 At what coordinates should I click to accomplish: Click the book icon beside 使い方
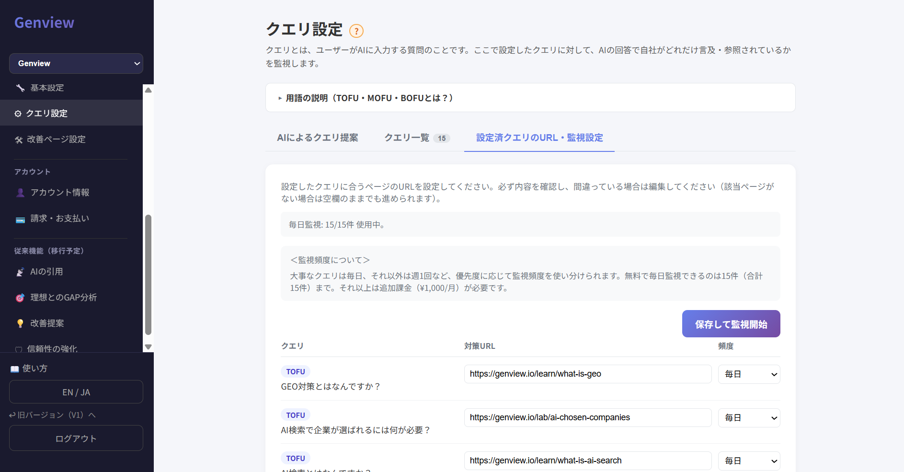point(15,369)
